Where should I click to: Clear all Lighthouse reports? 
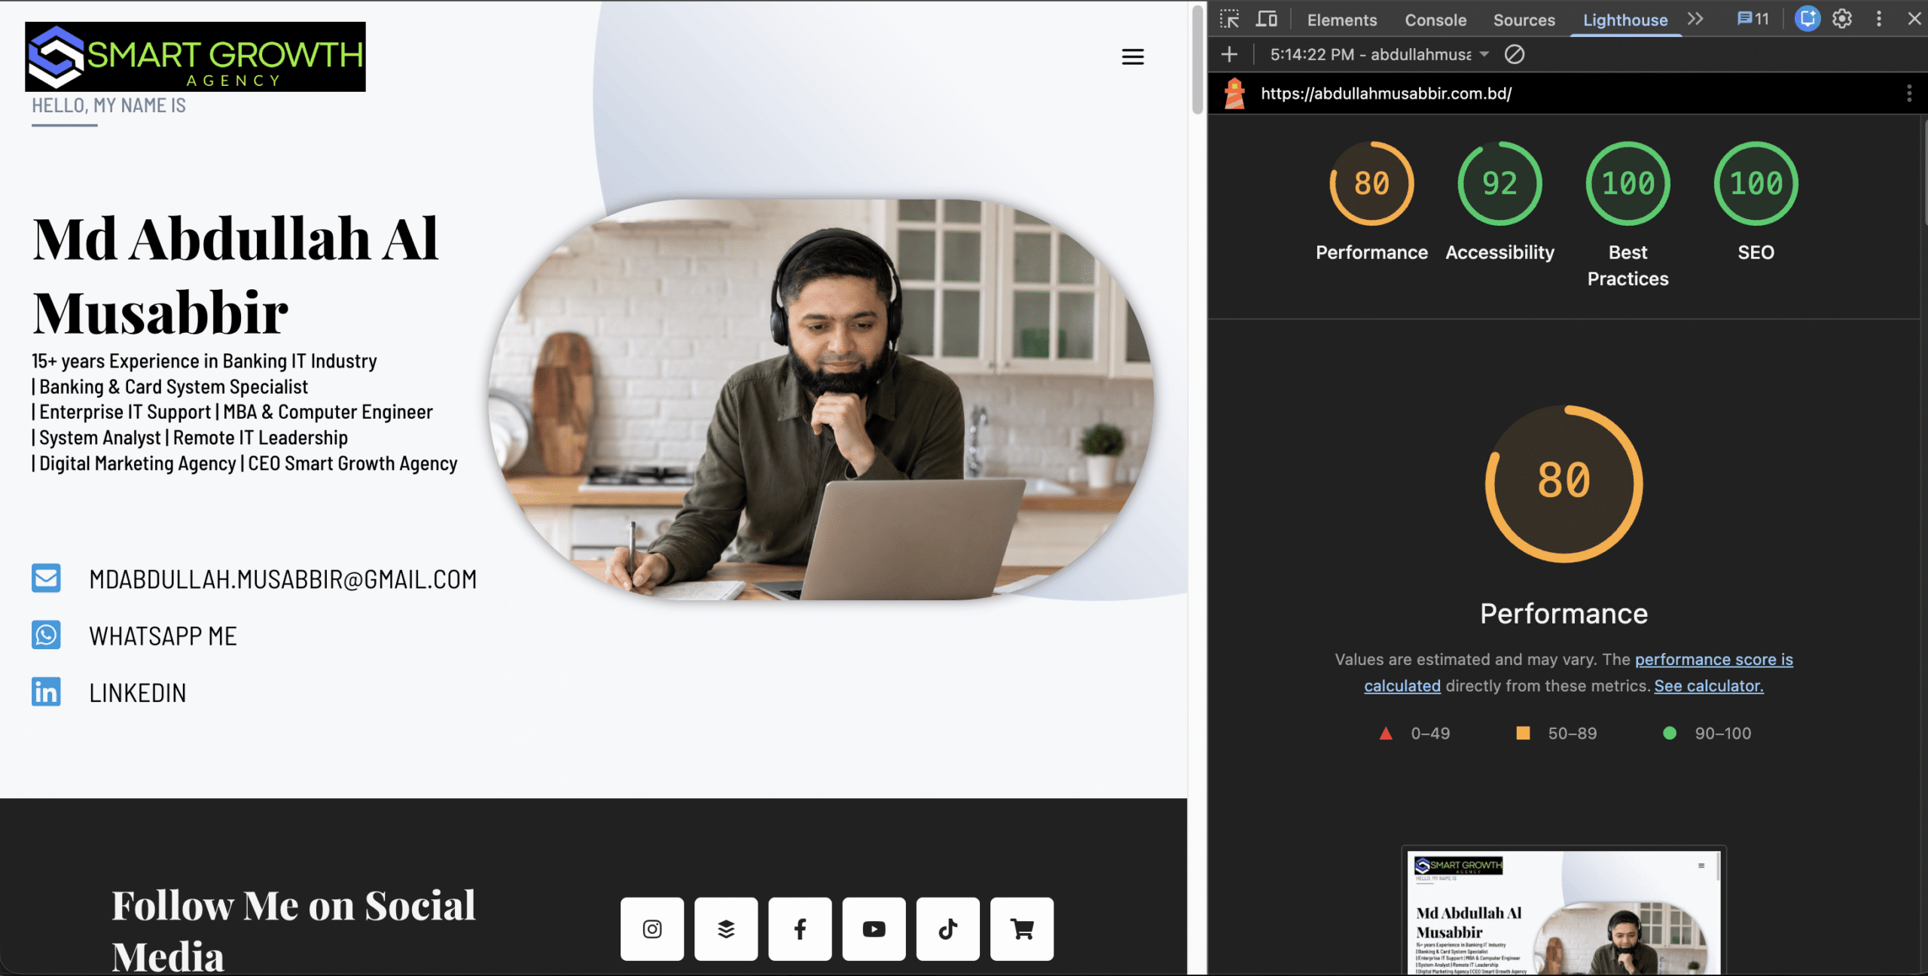pos(1515,54)
